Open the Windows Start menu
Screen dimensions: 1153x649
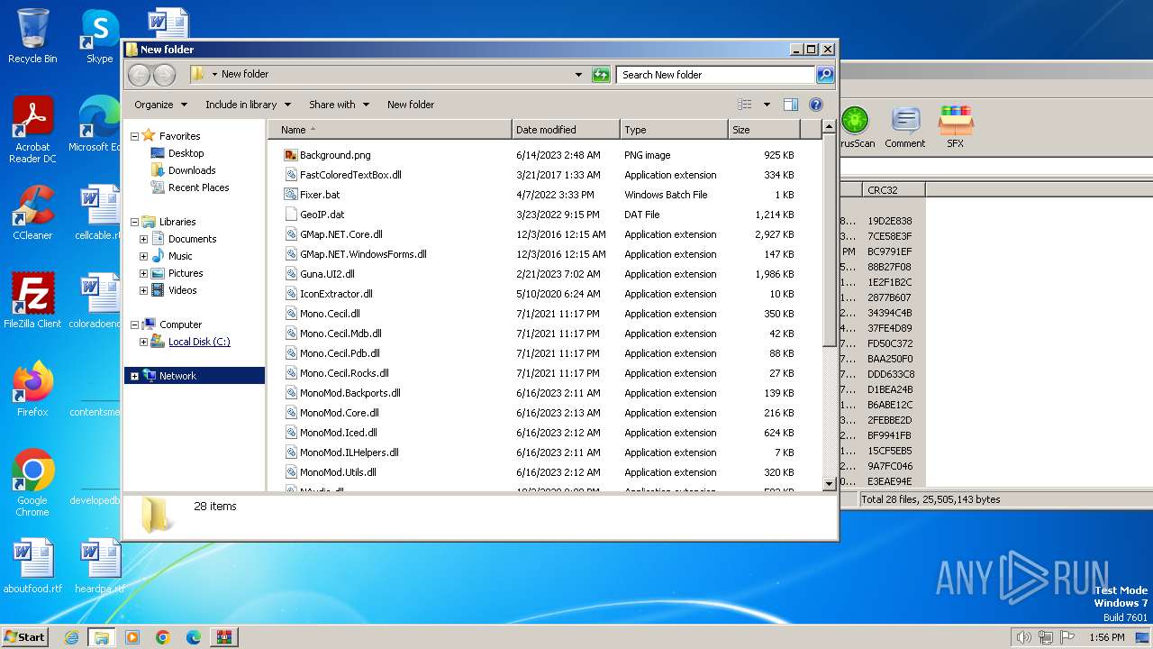pos(25,636)
